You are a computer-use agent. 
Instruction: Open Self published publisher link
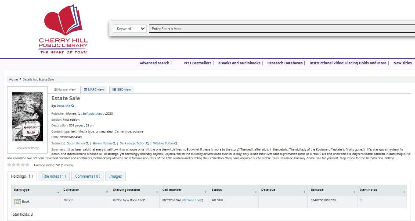coord(92,114)
